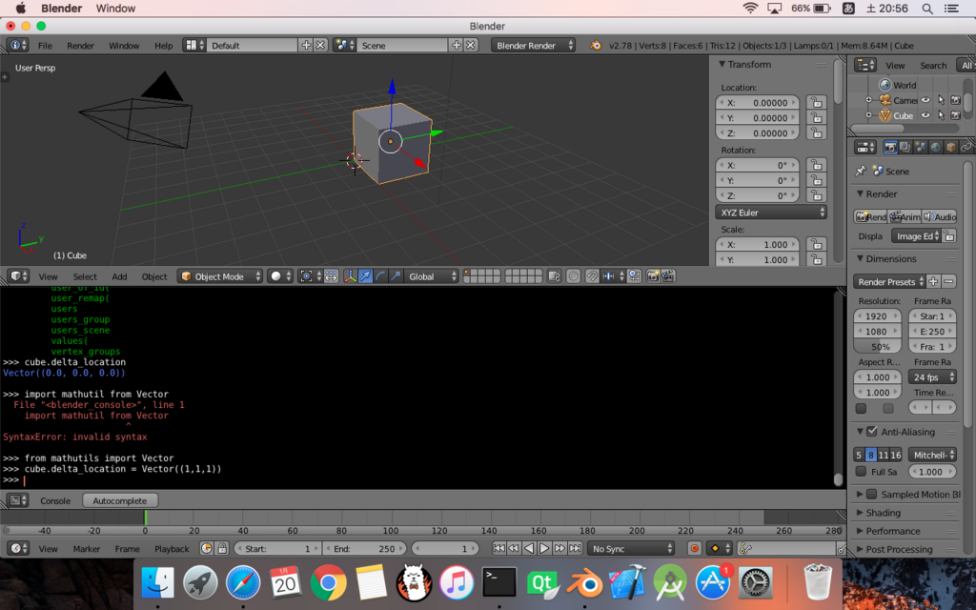Open the pivot point selector
Image resolution: width=976 pixels, height=610 pixels.
click(310, 276)
